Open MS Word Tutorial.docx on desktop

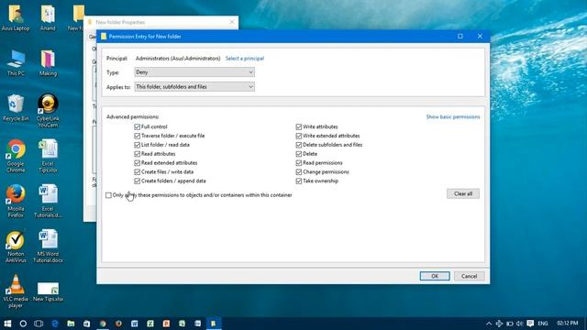click(x=48, y=247)
